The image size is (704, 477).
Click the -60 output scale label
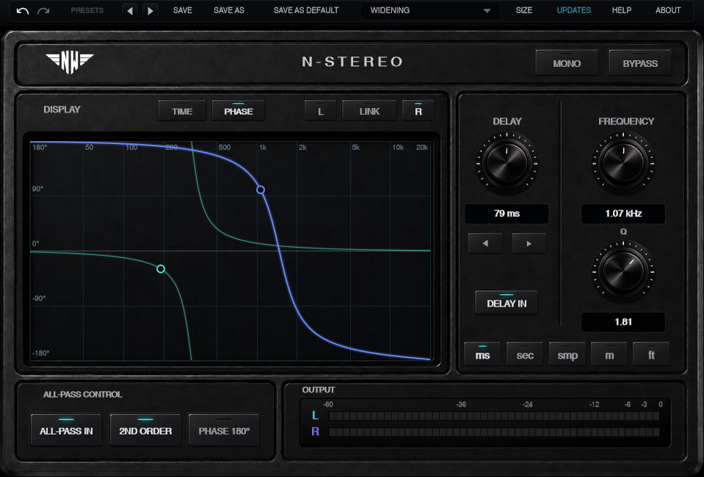pyautogui.click(x=327, y=404)
